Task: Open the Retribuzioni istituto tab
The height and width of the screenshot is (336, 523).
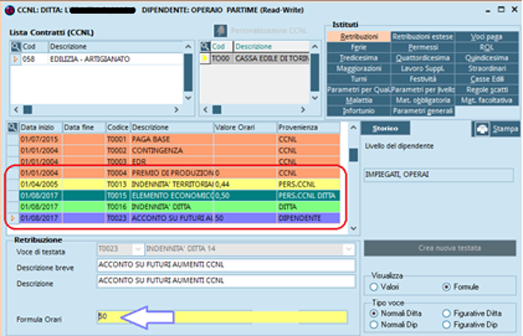Action: coord(359,37)
